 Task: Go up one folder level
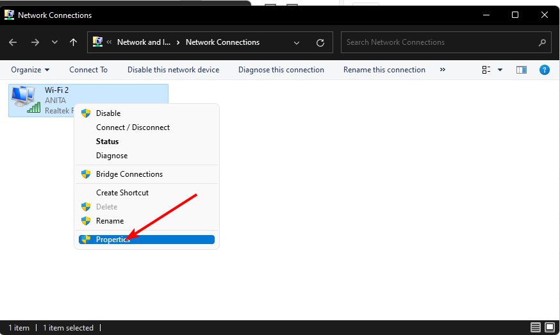[x=74, y=42]
